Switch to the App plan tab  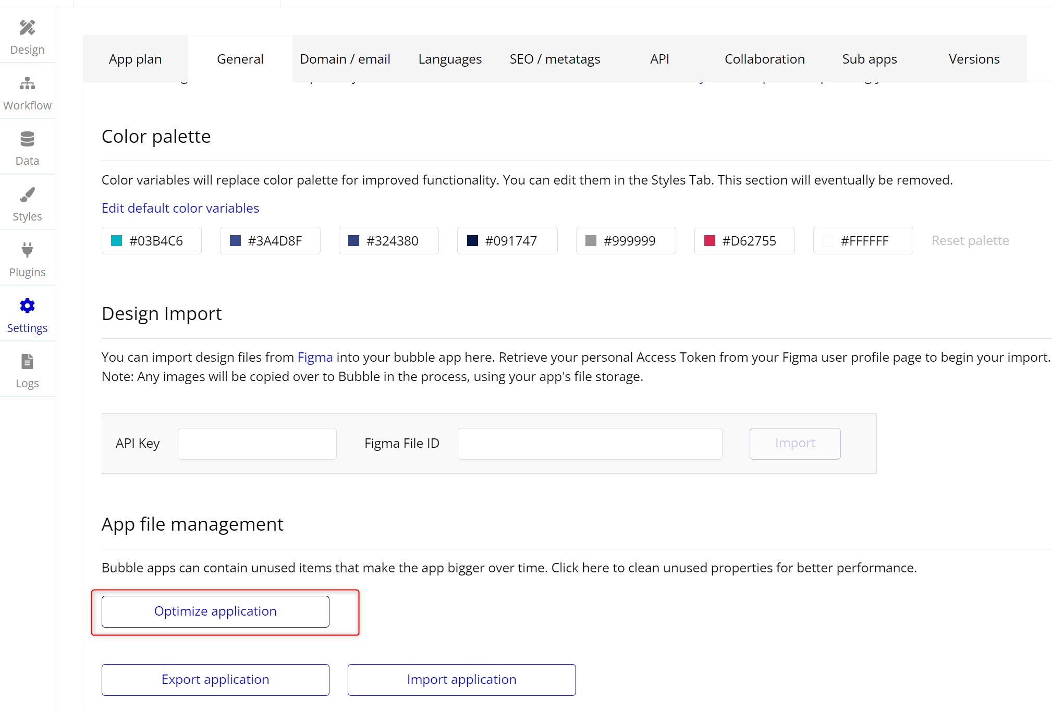135,59
